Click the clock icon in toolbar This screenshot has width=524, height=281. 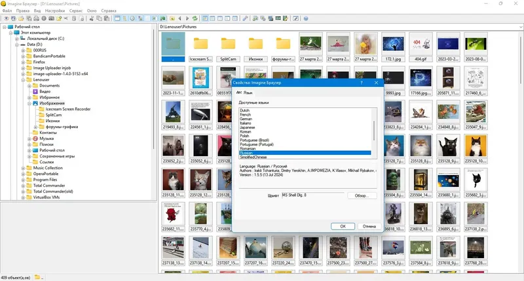click(x=132, y=18)
